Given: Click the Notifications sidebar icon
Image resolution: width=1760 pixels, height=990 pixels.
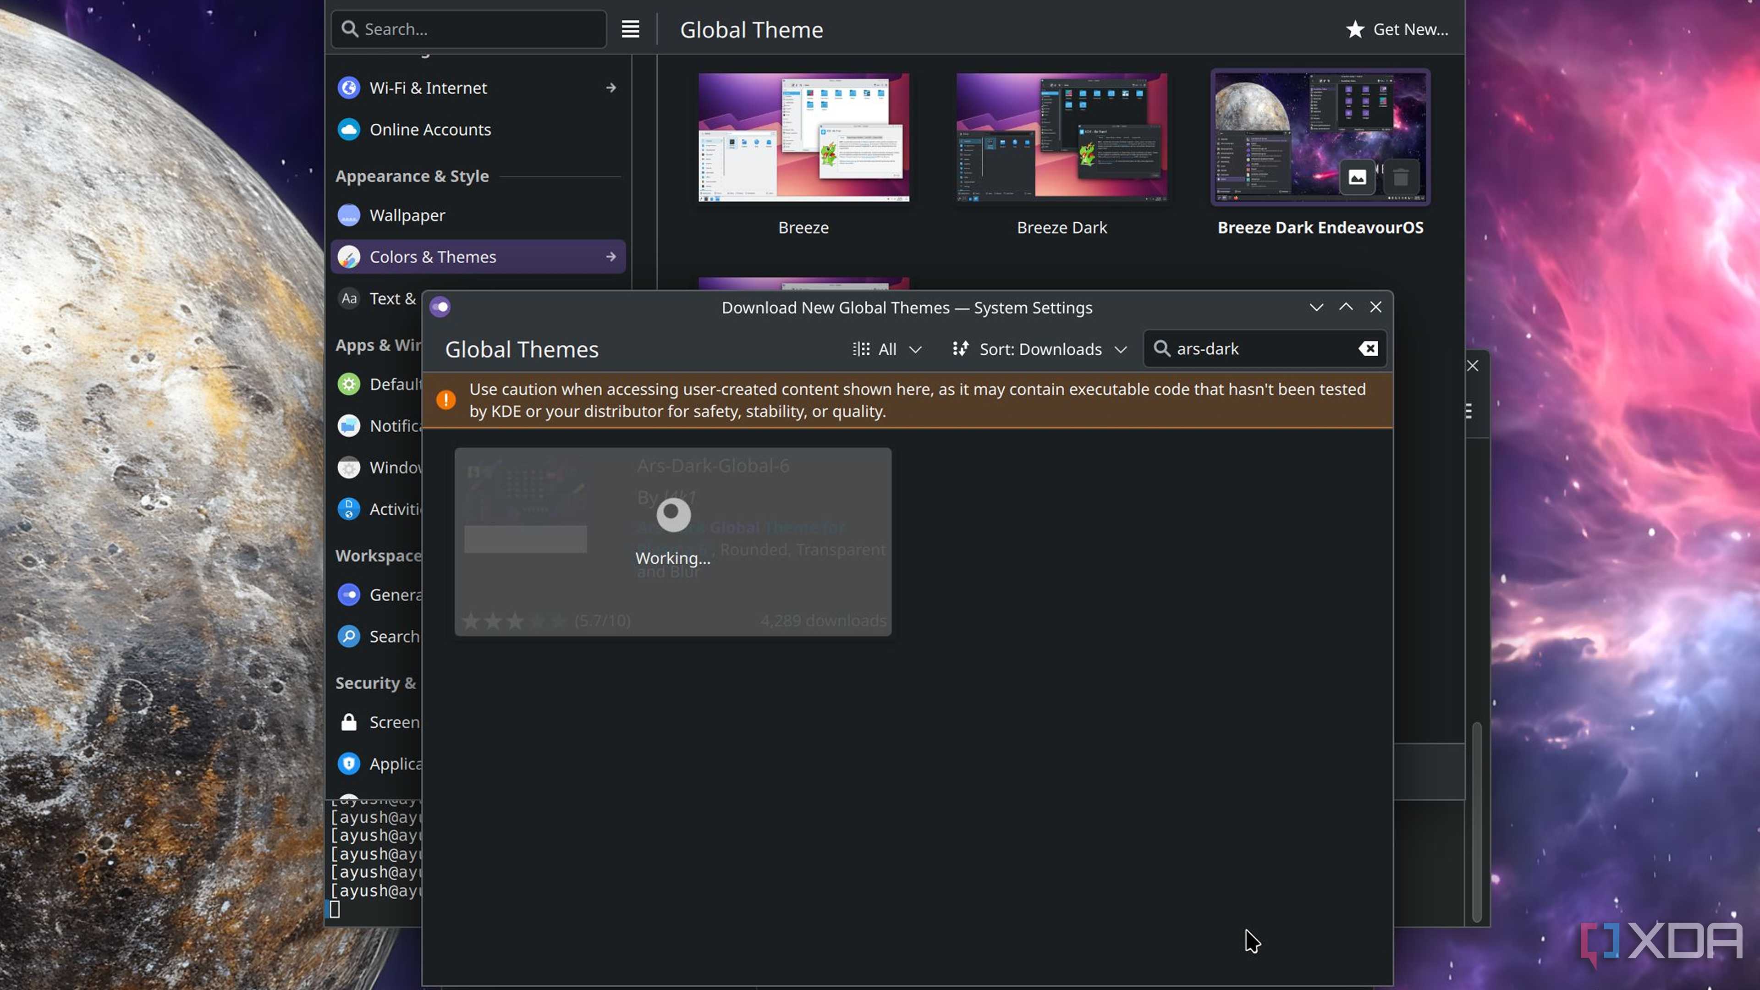Looking at the screenshot, I should [x=348, y=426].
